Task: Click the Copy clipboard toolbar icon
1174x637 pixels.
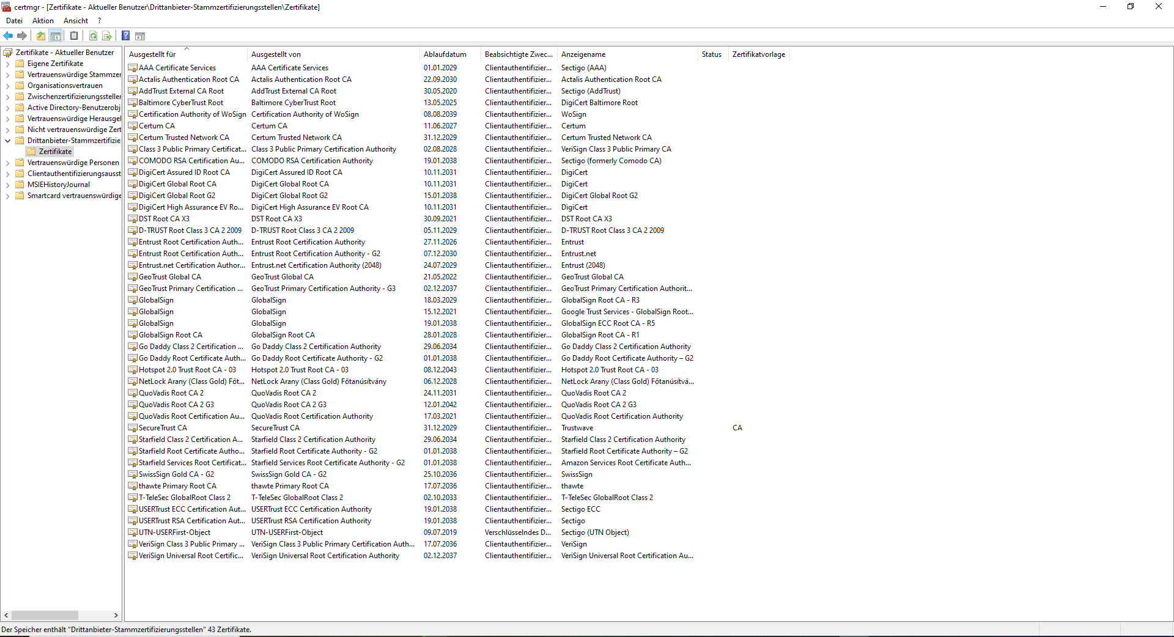Action: 74,35
